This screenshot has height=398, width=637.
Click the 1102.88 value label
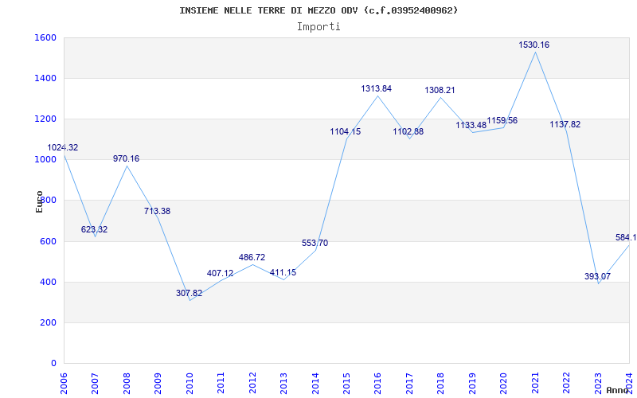(408, 131)
